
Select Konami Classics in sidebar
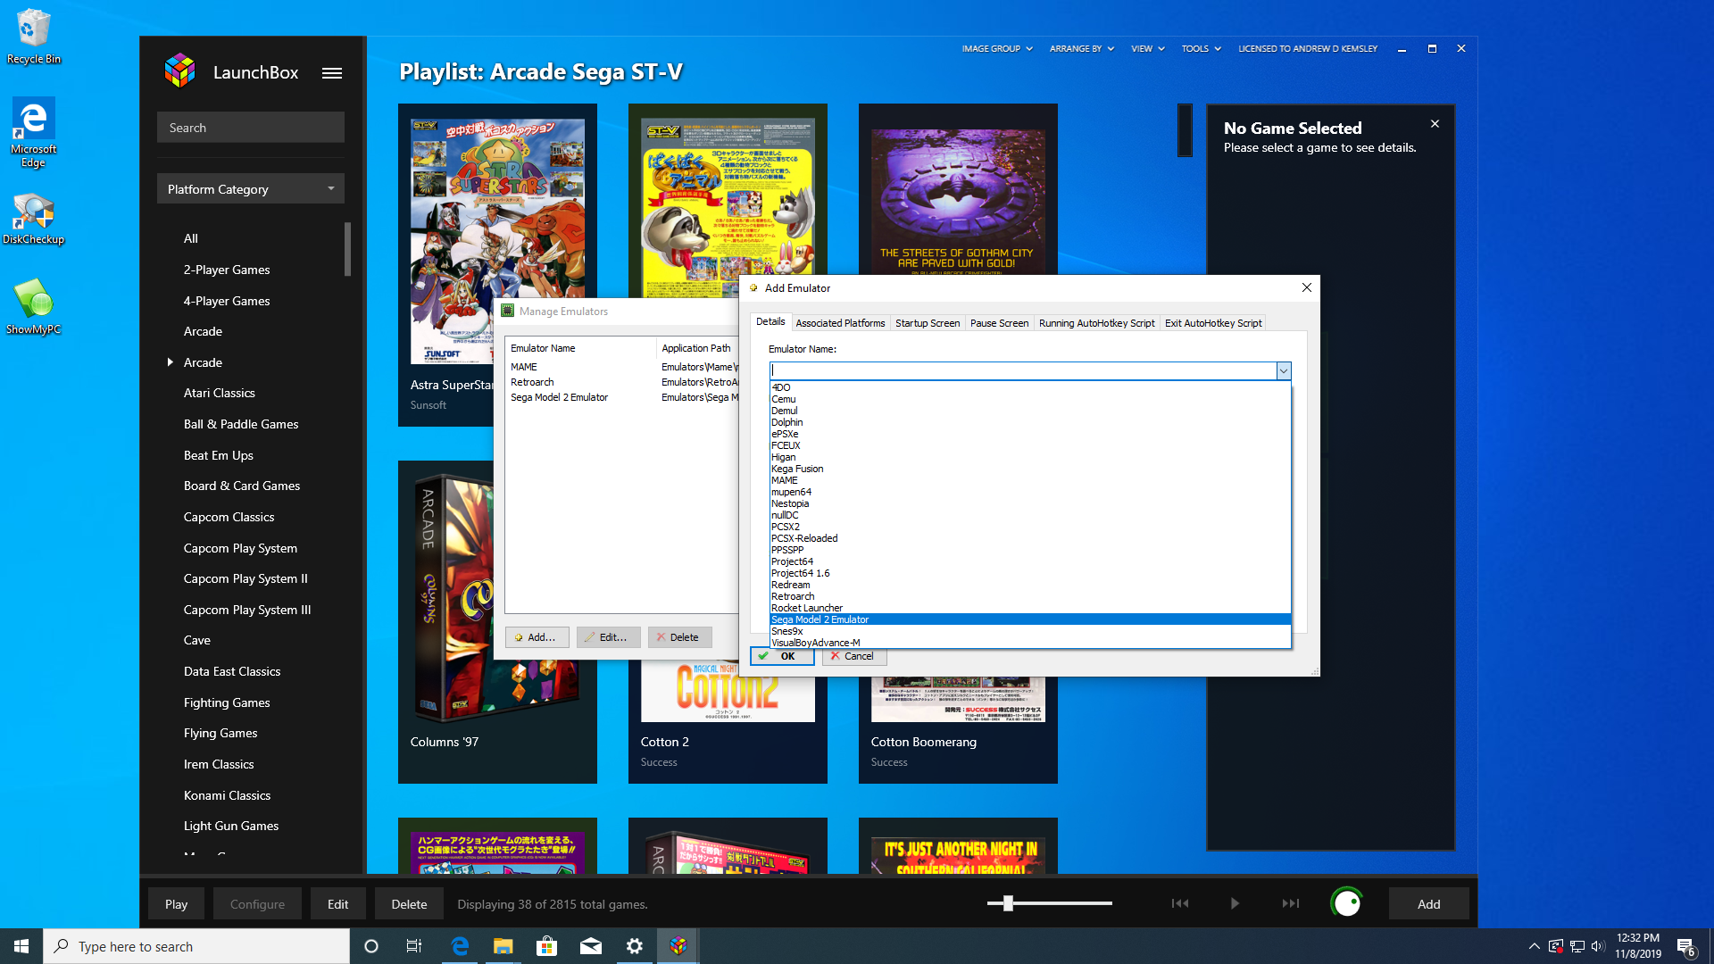227,795
